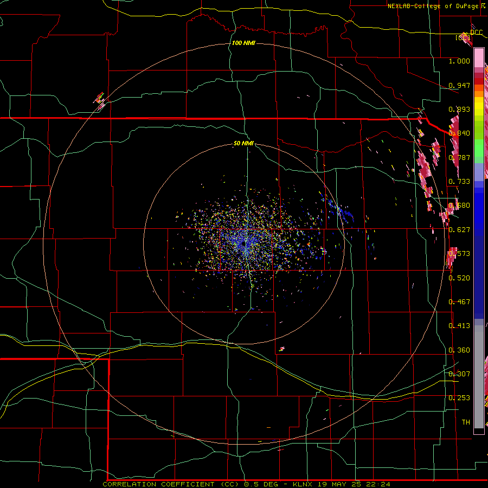Viewport: 488px width, 488px height.
Task: Click the 0.360 color scale label
Action: (459, 350)
